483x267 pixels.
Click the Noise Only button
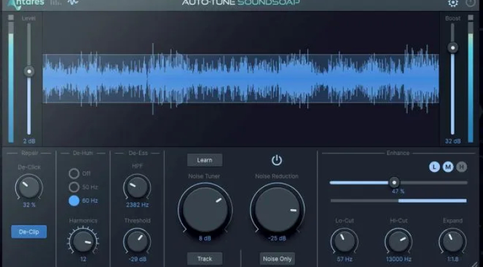coord(277,259)
